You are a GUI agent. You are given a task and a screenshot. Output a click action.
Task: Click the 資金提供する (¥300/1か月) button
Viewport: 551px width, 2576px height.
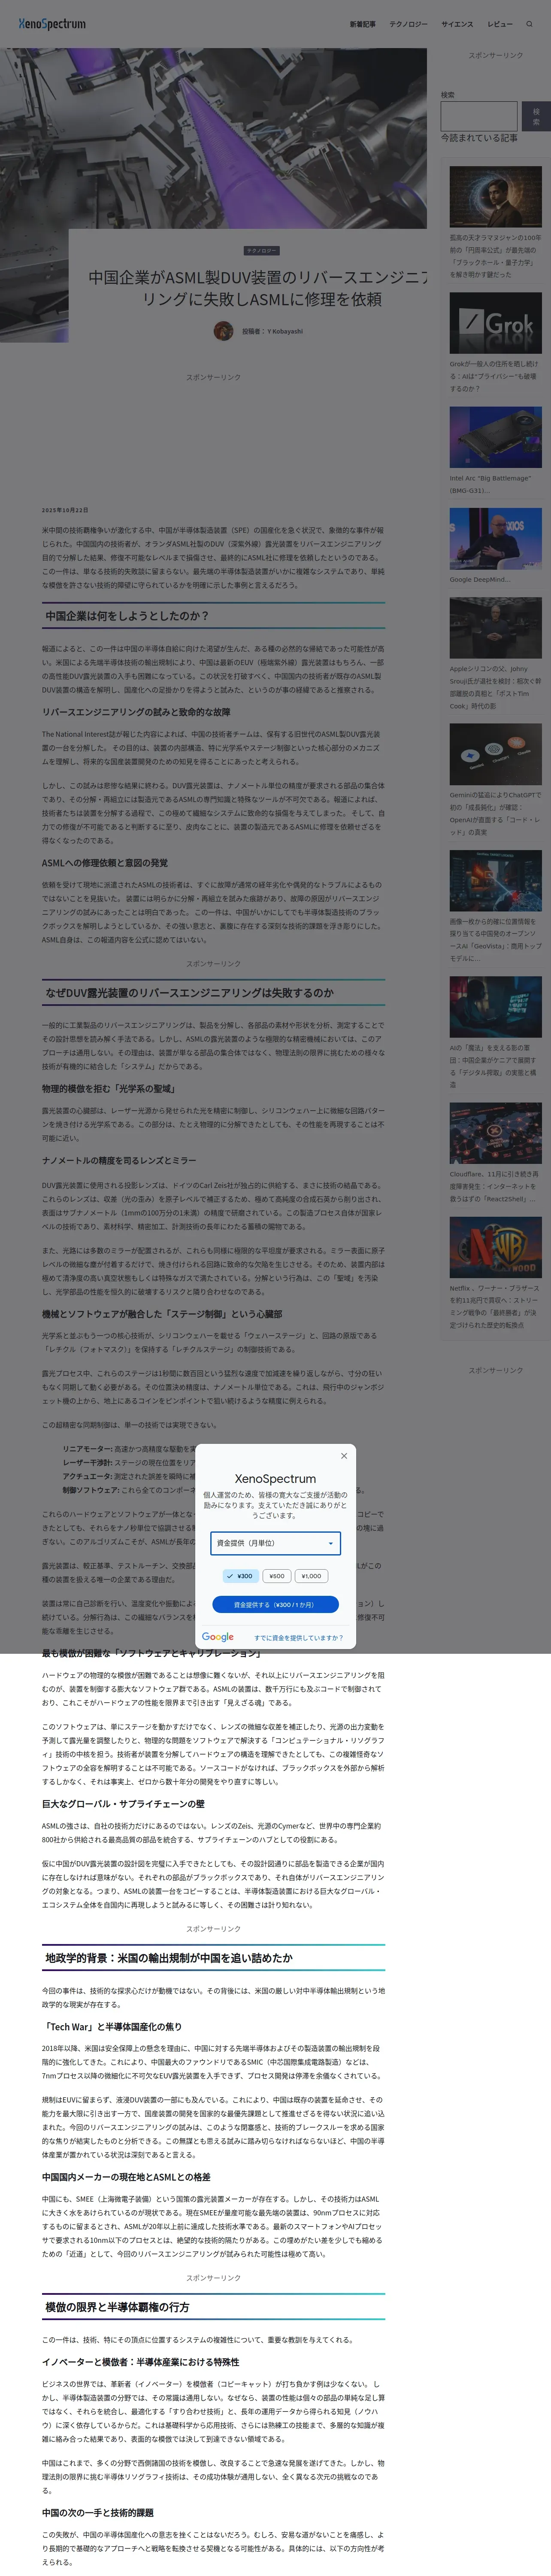(x=275, y=1604)
